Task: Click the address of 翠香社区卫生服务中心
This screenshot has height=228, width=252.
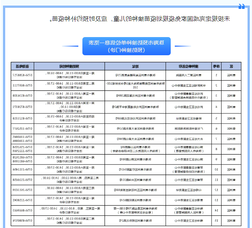Action: point(135,180)
